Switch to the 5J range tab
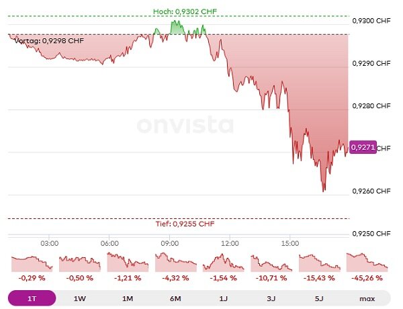 pyautogui.click(x=319, y=298)
